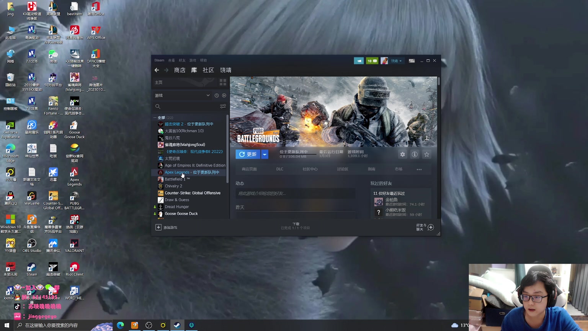Screen dimensions: 588x331
Task: Open the Steam menu
Action: coord(159,61)
